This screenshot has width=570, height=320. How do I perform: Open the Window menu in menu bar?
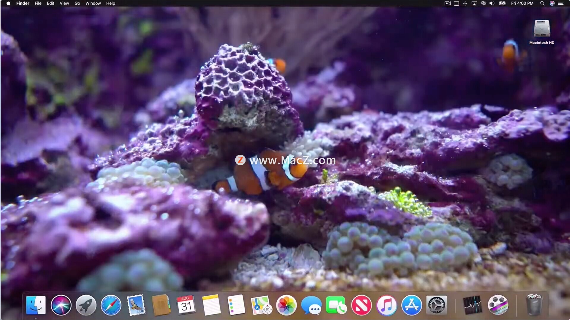click(93, 3)
